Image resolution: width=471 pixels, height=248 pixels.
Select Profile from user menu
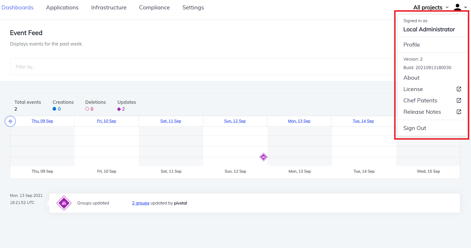(x=412, y=45)
